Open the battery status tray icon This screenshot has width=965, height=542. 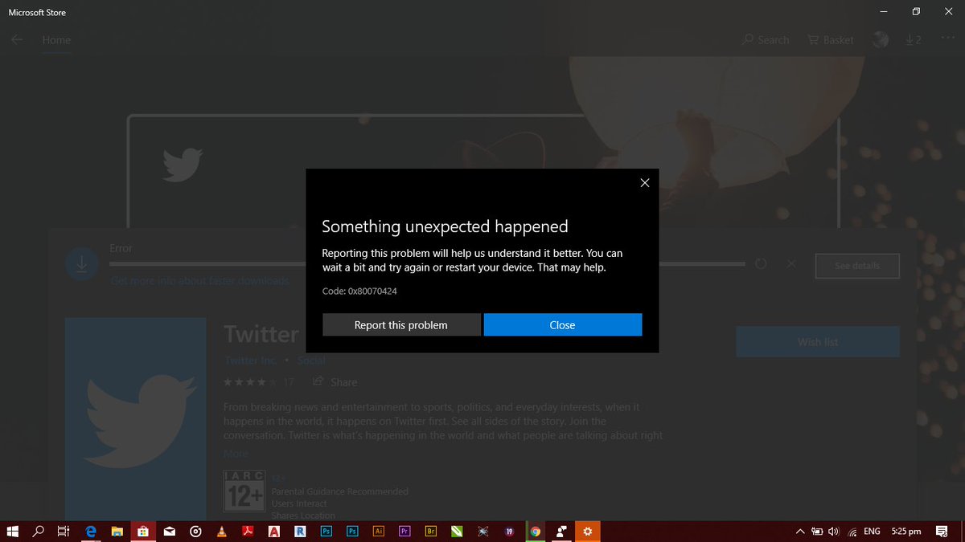click(817, 531)
